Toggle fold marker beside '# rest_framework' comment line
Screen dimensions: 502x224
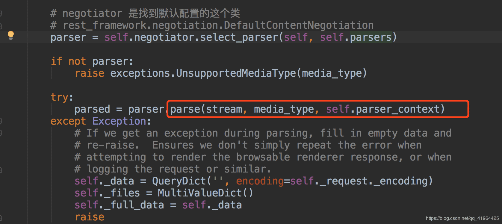click(1, 26)
